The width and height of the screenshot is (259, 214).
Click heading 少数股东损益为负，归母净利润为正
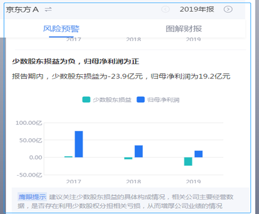click(x=76, y=61)
